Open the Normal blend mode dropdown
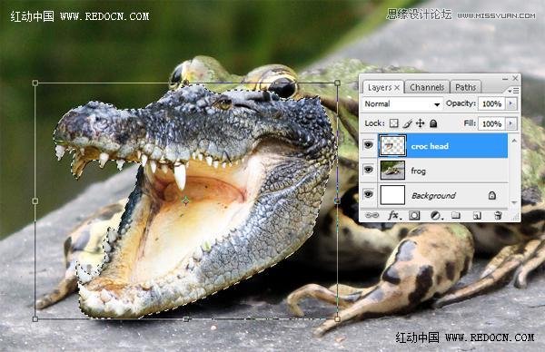The height and width of the screenshot is (352, 545). tap(402, 103)
